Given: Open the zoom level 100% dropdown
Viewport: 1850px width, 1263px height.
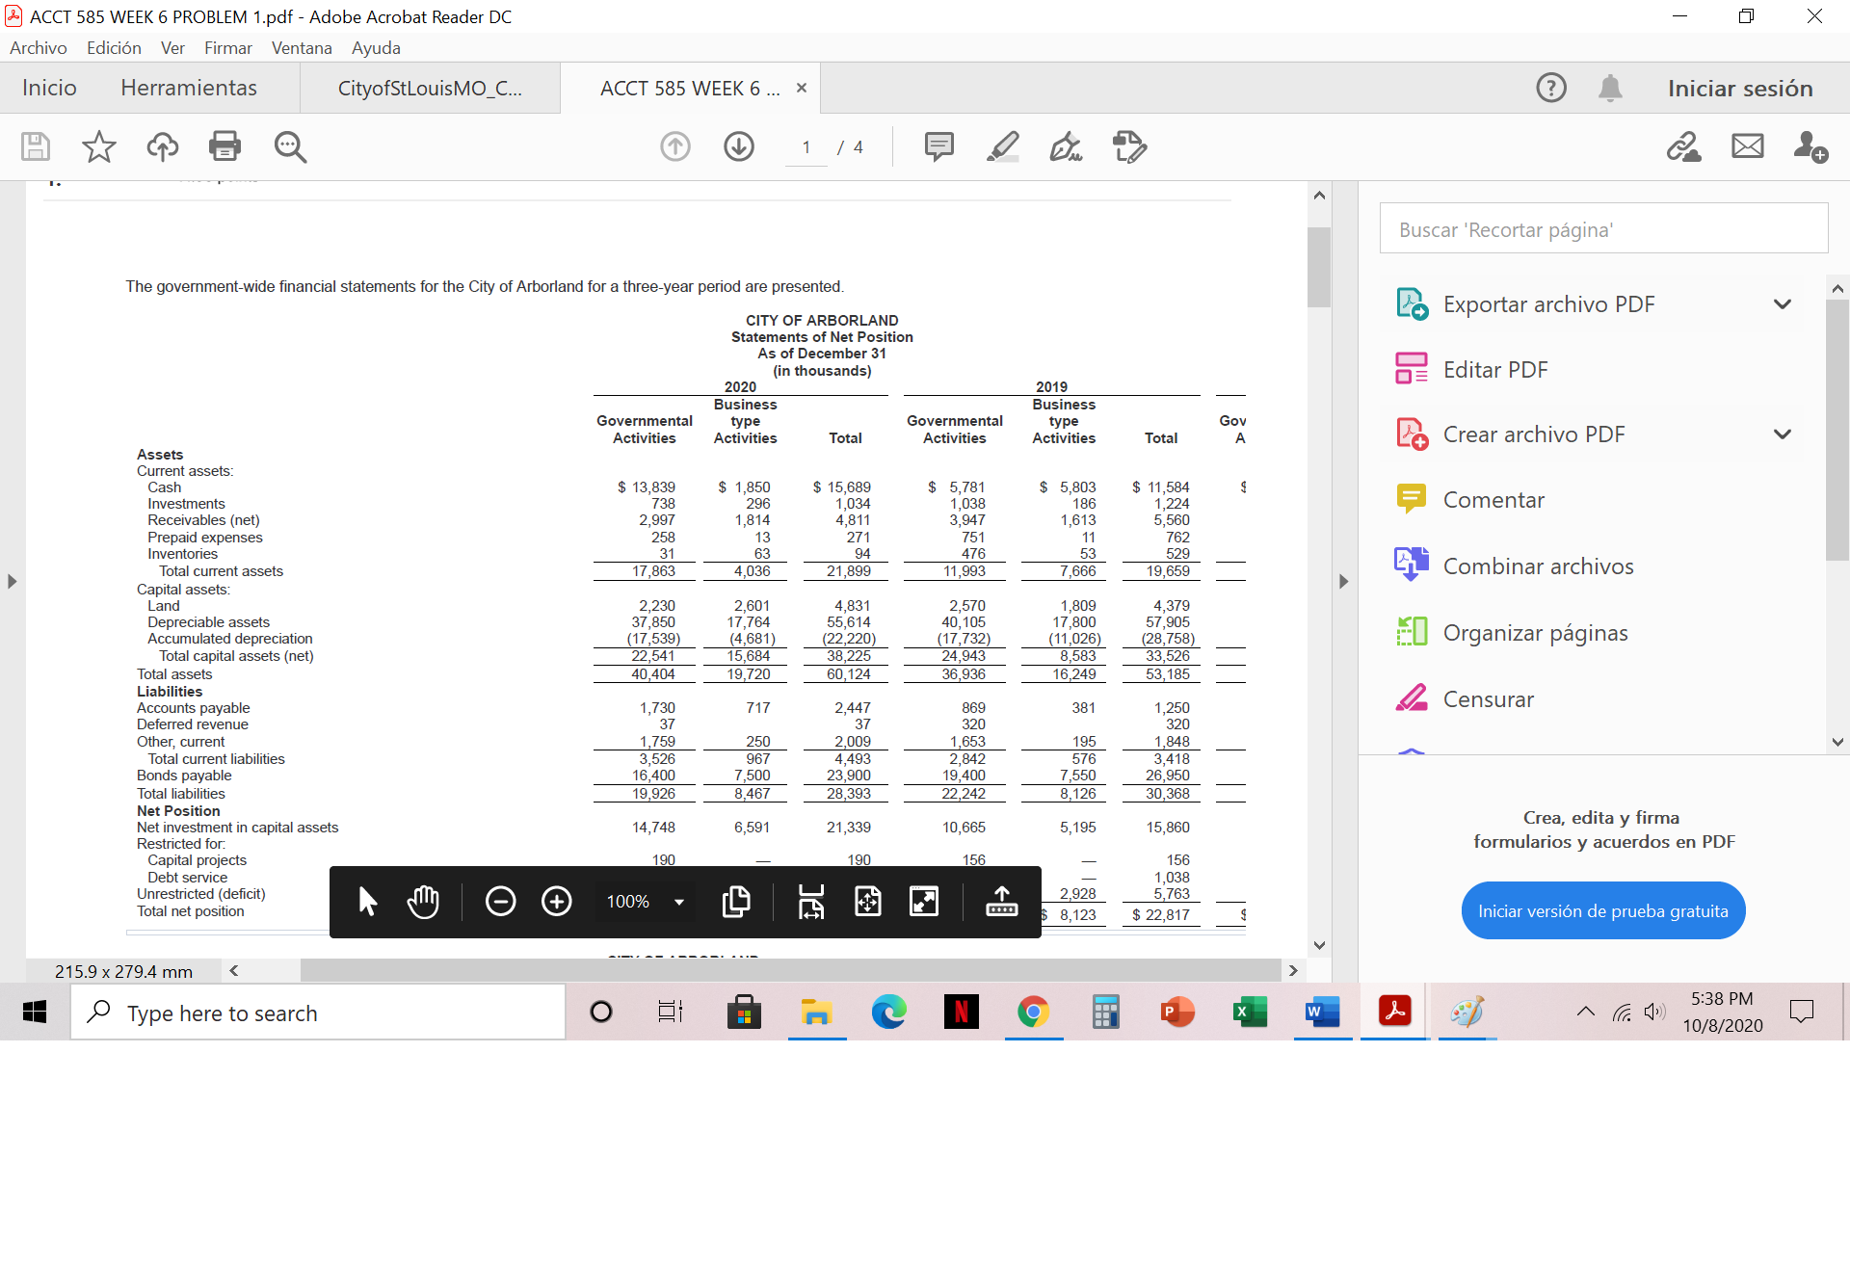Looking at the screenshot, I should [x=644, y=902].
